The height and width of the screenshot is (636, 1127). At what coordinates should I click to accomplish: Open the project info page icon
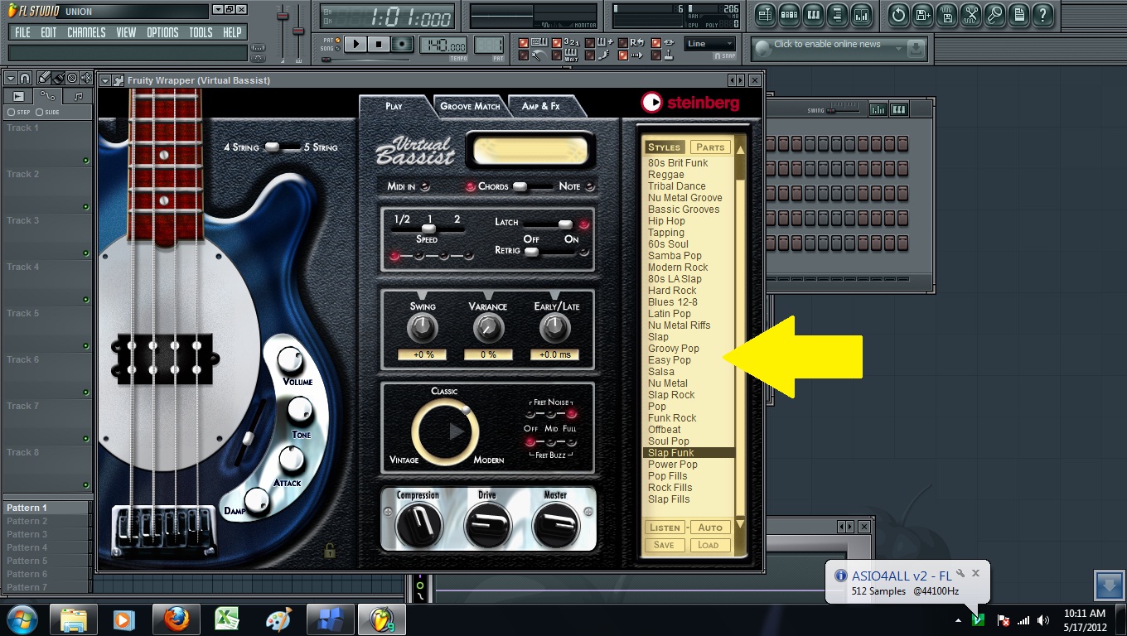pyautogui.click(x=1018, y=14)
